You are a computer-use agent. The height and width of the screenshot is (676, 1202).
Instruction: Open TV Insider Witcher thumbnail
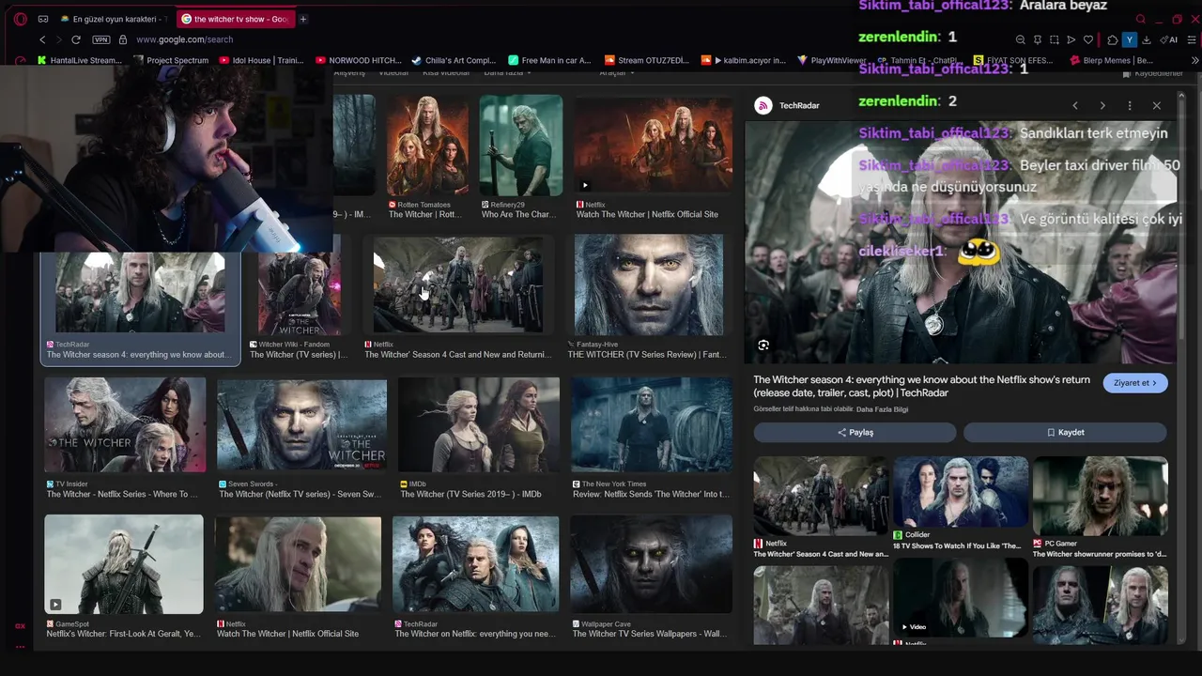125,424
